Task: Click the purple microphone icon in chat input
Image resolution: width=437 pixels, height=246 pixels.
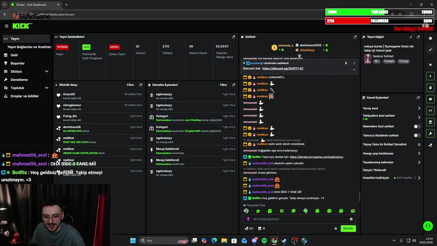Action: (248, 219)
